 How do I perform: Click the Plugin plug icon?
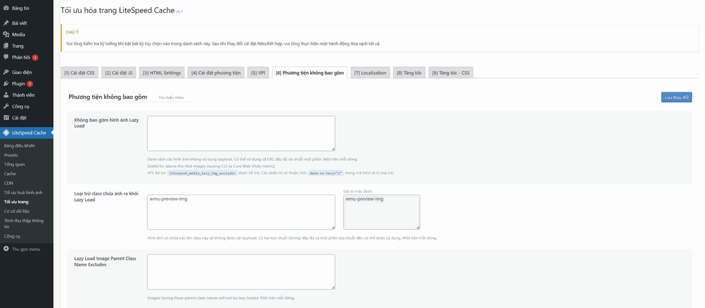click(x=6, y=83)
